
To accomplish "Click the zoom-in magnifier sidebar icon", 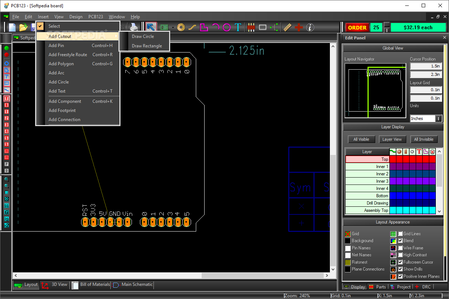I will (x=7, y=179).
